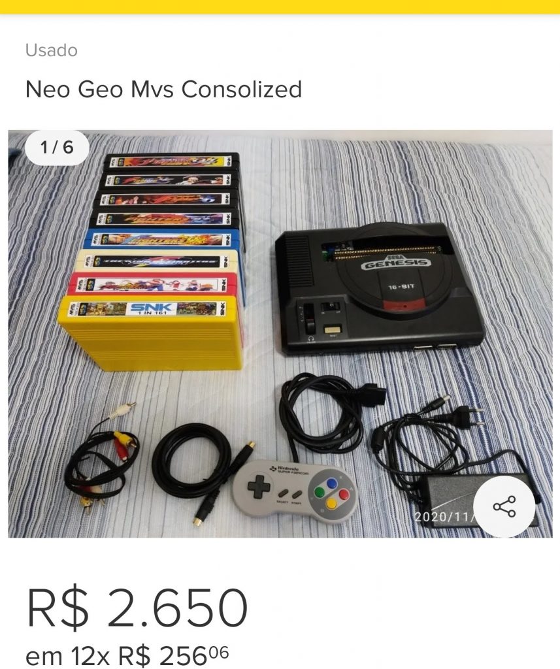Tap the share icon on the photo

point(504,506)
